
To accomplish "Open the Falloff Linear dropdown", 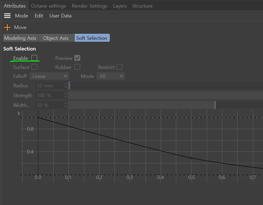I will pyautogui.click(x=49, y=76).
